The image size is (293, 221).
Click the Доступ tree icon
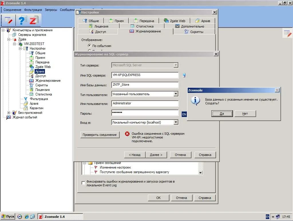31,76
